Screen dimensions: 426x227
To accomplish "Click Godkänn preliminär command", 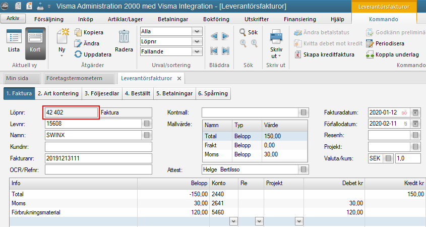I will pyautogui.click(x=396, y=32).
